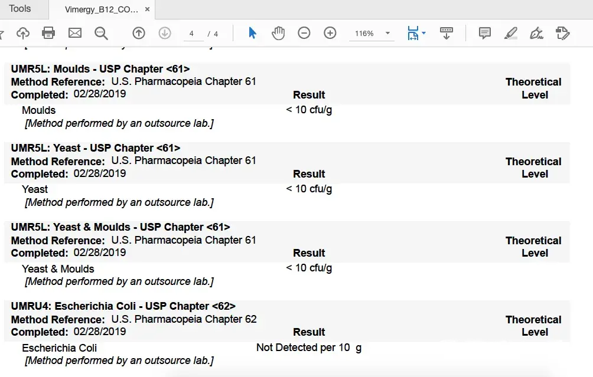Image resolution: width=593 pixels, height=377 pixels.
Task: Add a comment with sticky note icon
Action: click(x=485, y=33)
